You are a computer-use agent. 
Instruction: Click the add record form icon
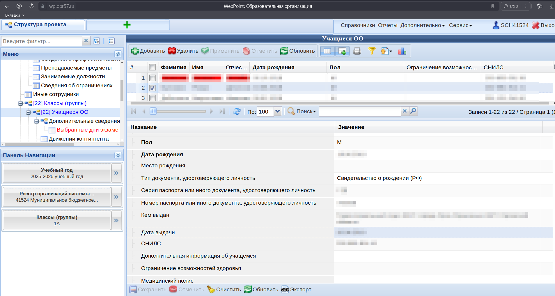click(342, 51)
